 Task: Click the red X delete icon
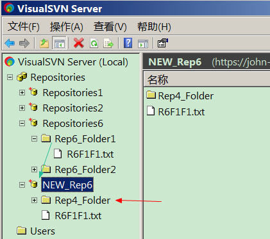(79, 43)
